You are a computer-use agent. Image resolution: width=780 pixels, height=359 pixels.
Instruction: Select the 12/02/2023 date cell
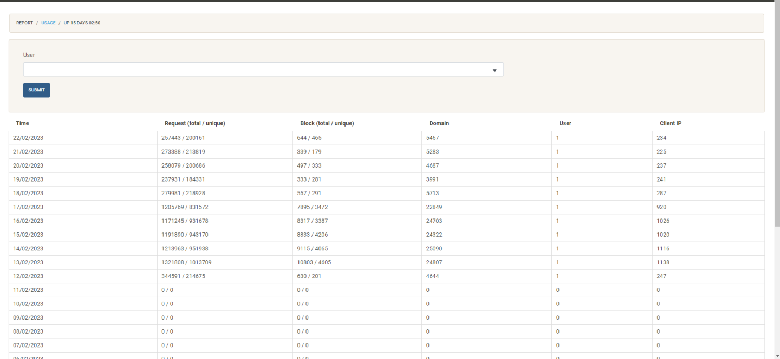tap(28, 276)
